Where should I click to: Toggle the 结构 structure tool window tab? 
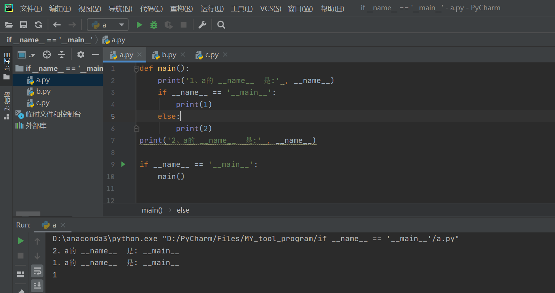pos(6,105)
